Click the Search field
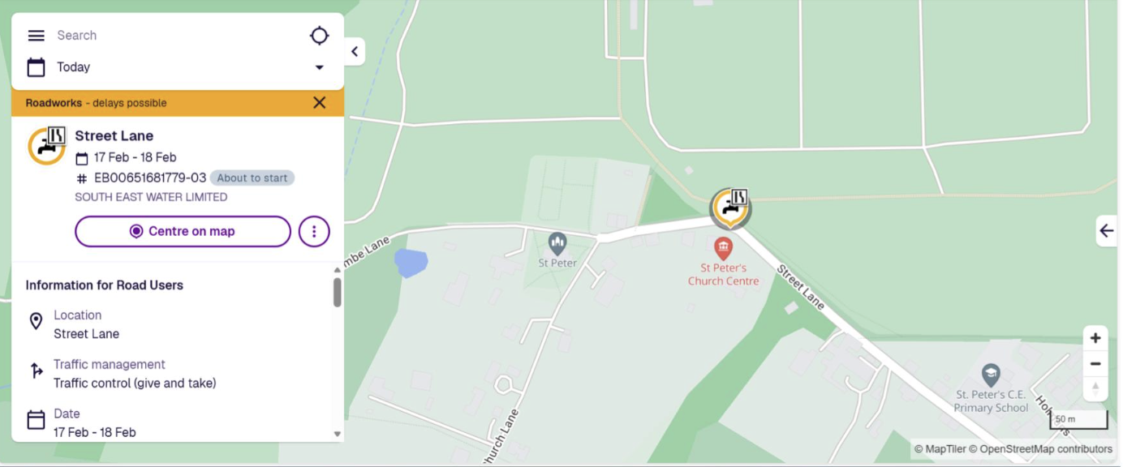The height and width of the screenshot is (467, 1123). (x=179, y=36)
